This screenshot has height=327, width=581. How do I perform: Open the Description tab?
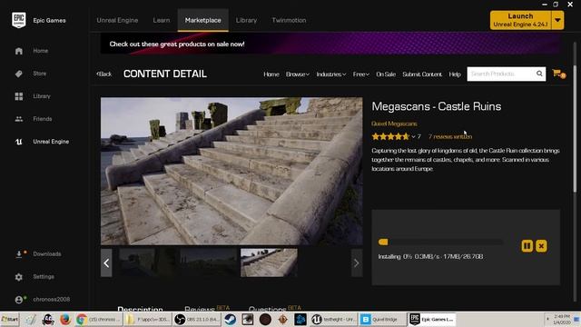coord(140,309)
